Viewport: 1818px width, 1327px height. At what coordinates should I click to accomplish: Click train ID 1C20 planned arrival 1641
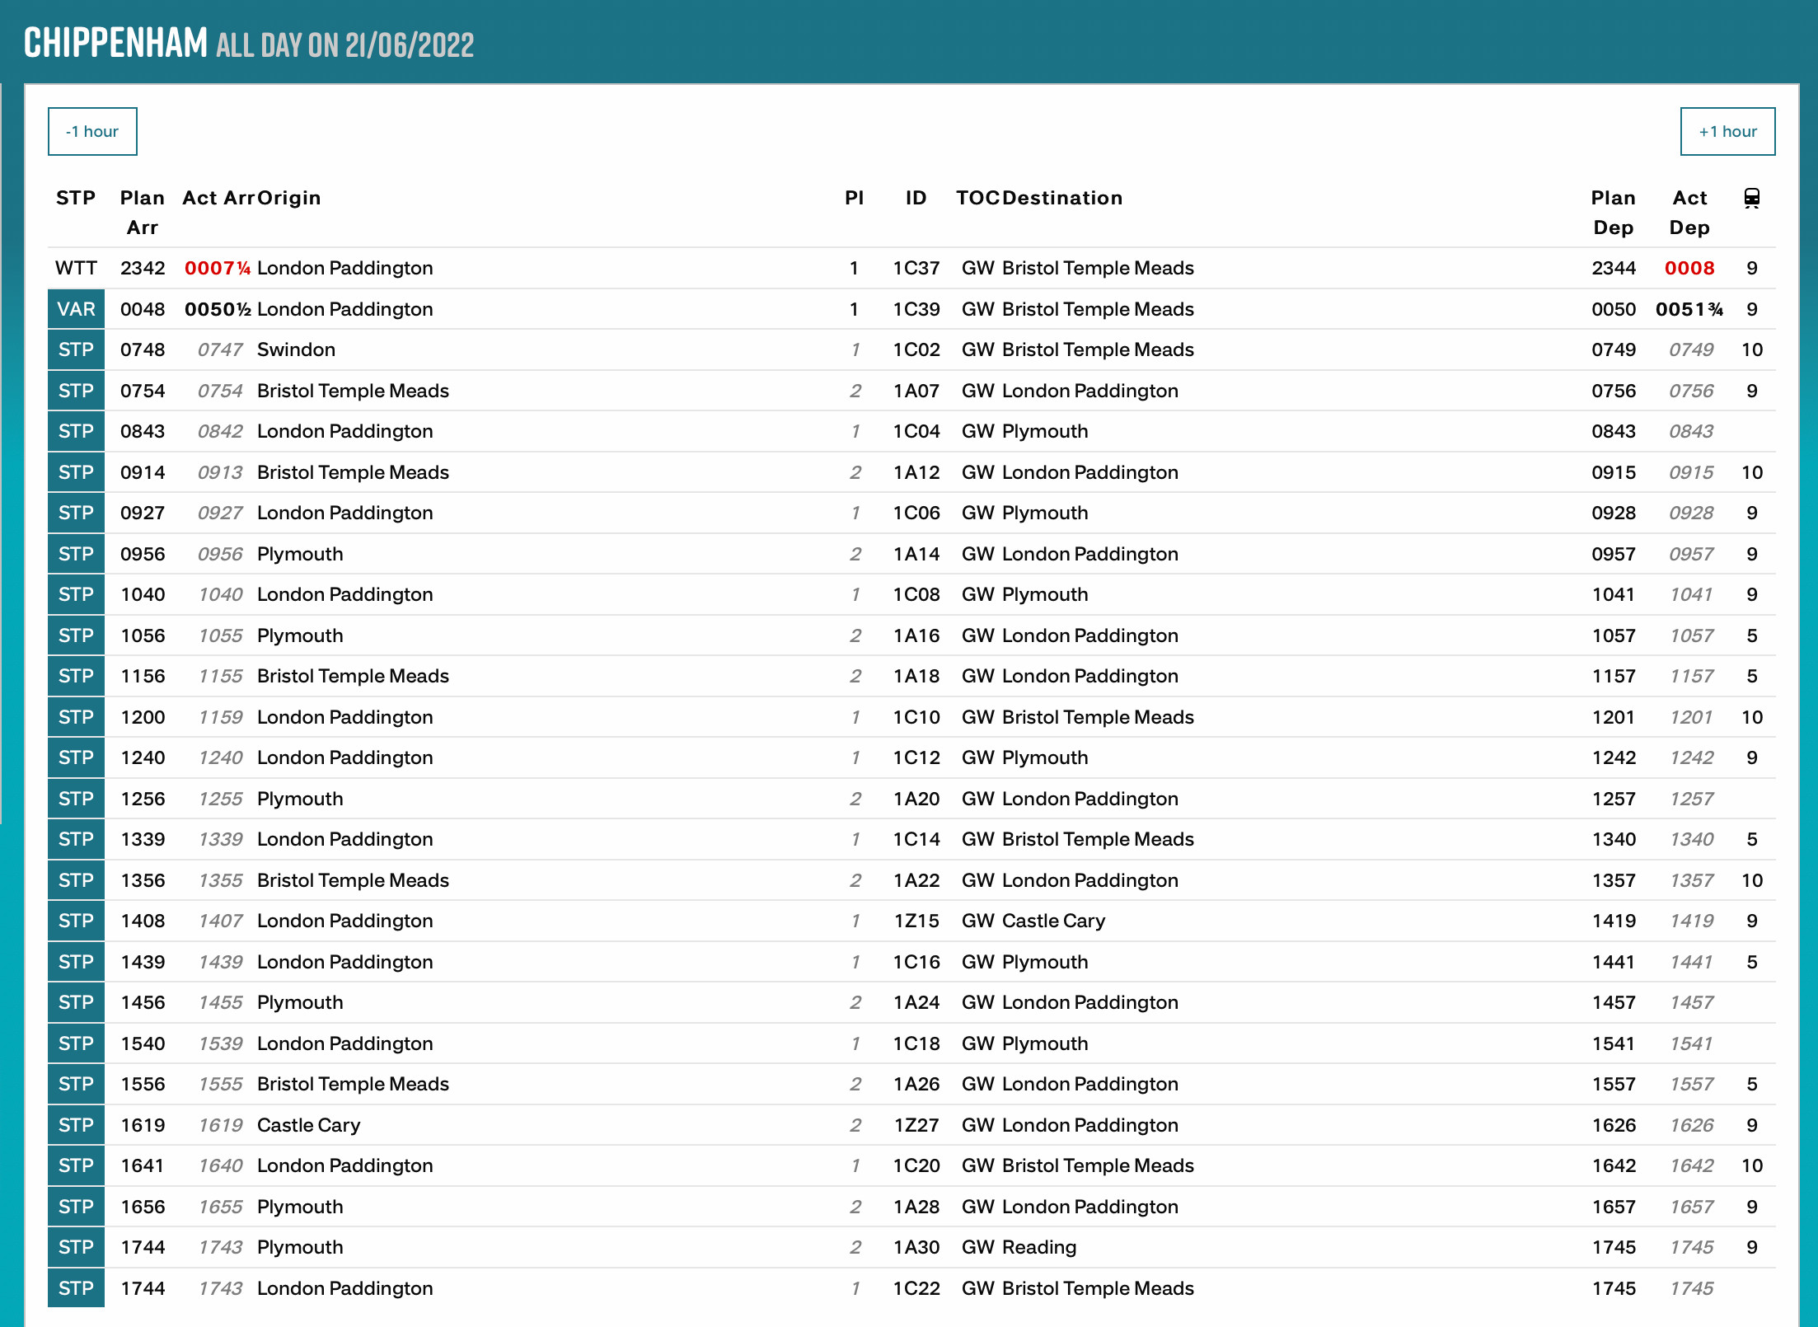point(916,1165)
